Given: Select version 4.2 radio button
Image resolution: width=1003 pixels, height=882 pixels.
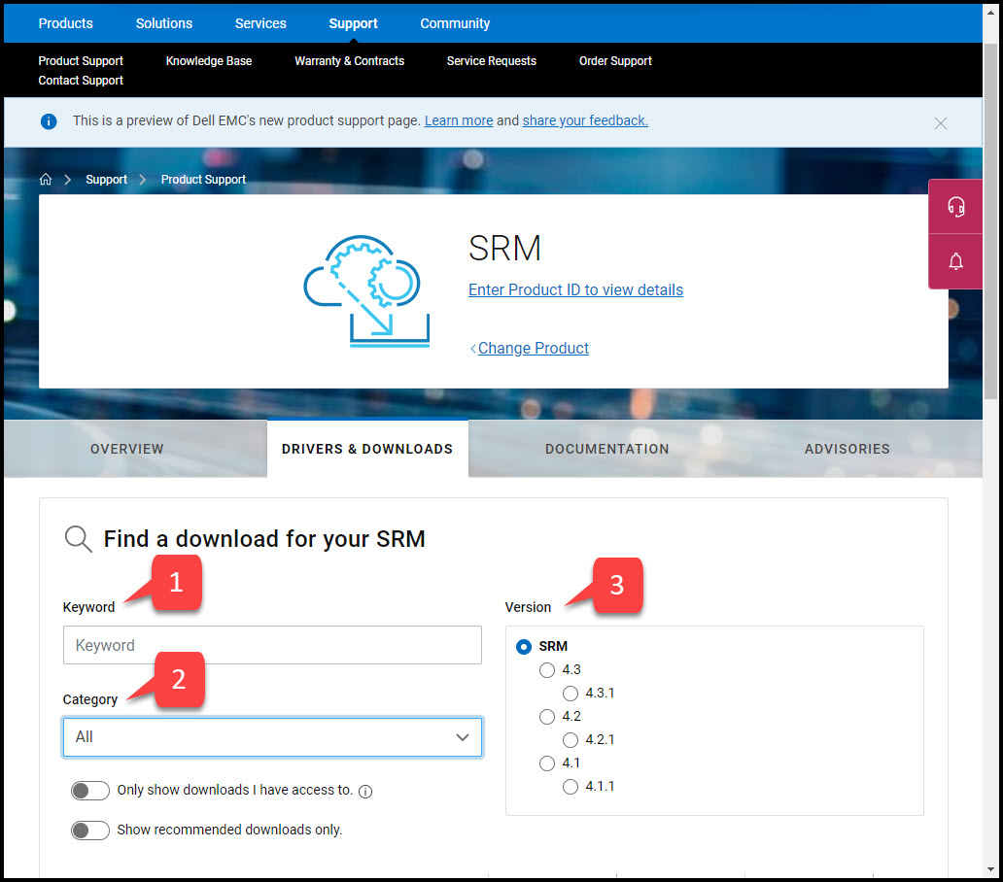Looking at the screenshot, I should [x=547, y=717].
